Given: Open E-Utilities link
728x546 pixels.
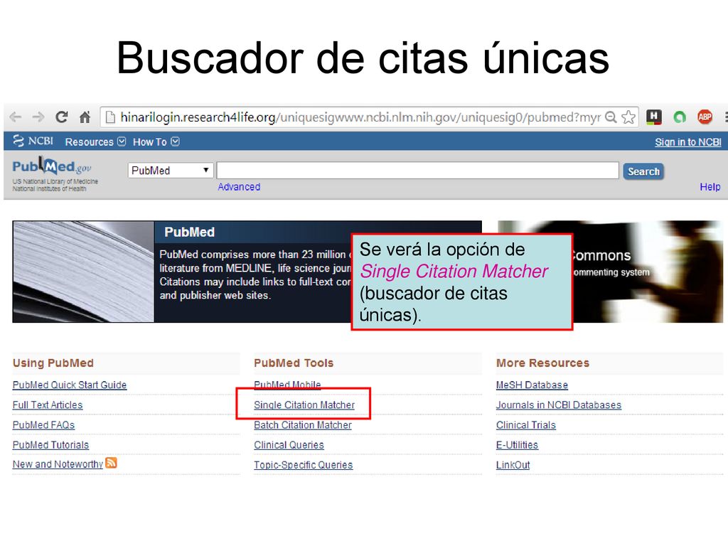Looking at the screenshot, I should [x=518, y=445].
